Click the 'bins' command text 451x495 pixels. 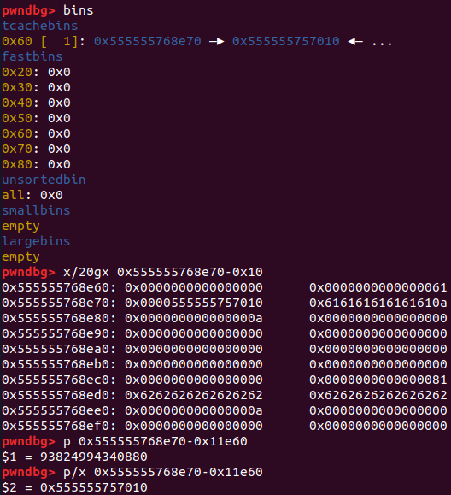pos(79,10)
